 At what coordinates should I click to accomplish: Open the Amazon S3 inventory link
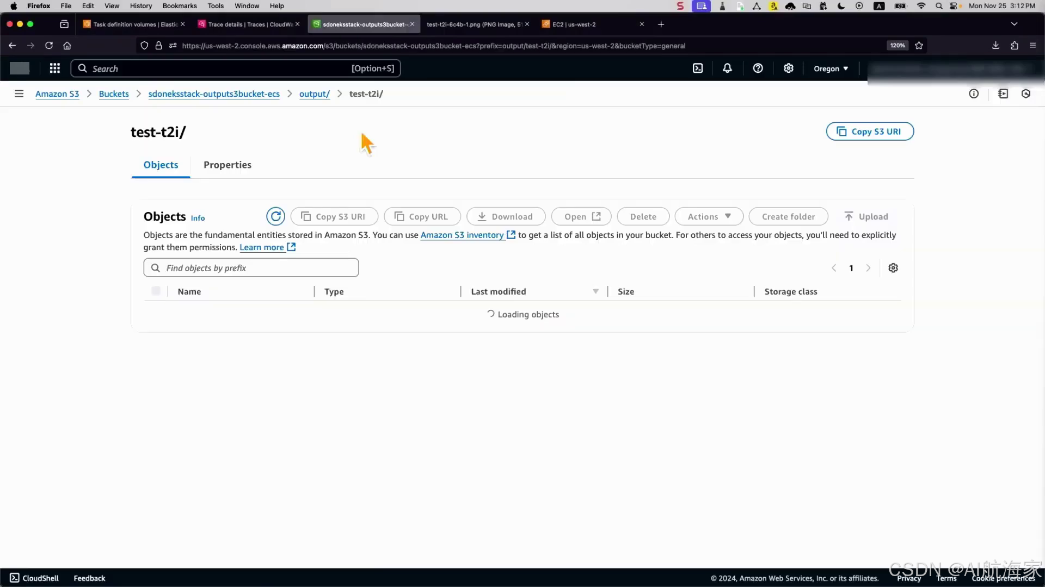(x=468, y=235)
